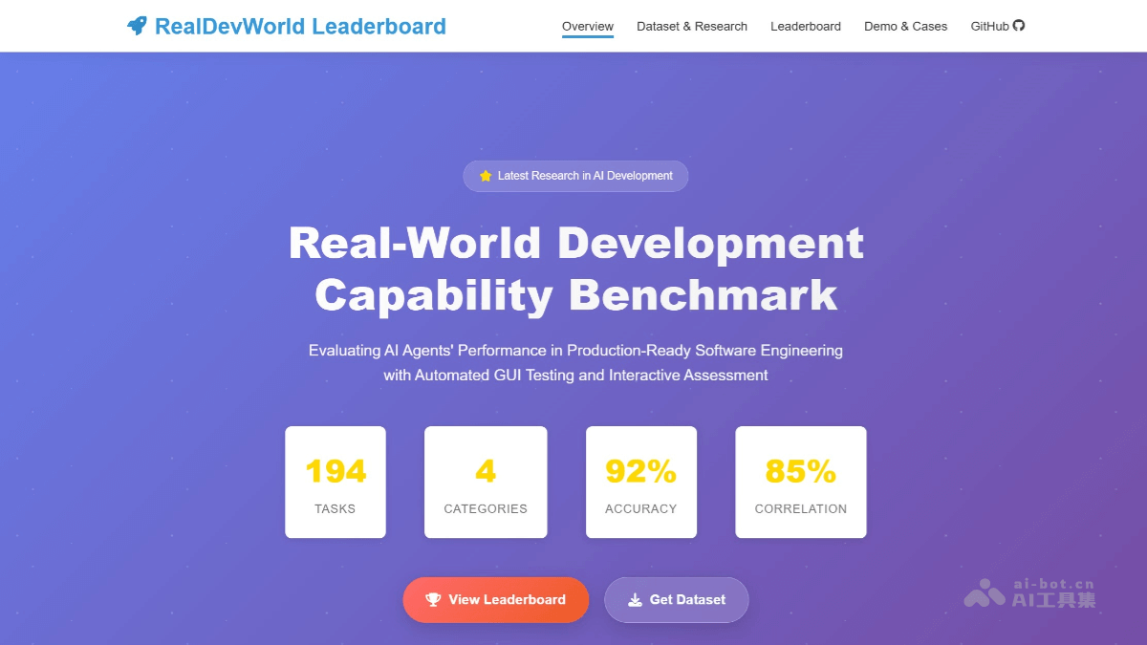Click the Latest Research in AI Development badge
Viewport: 1147px width, 645px height.
[575, 175]
